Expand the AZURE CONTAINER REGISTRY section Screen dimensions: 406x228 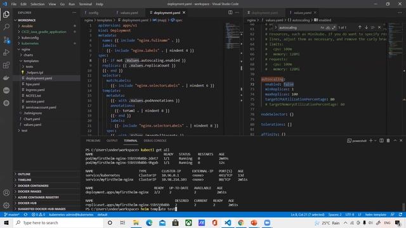coord(46,197)
